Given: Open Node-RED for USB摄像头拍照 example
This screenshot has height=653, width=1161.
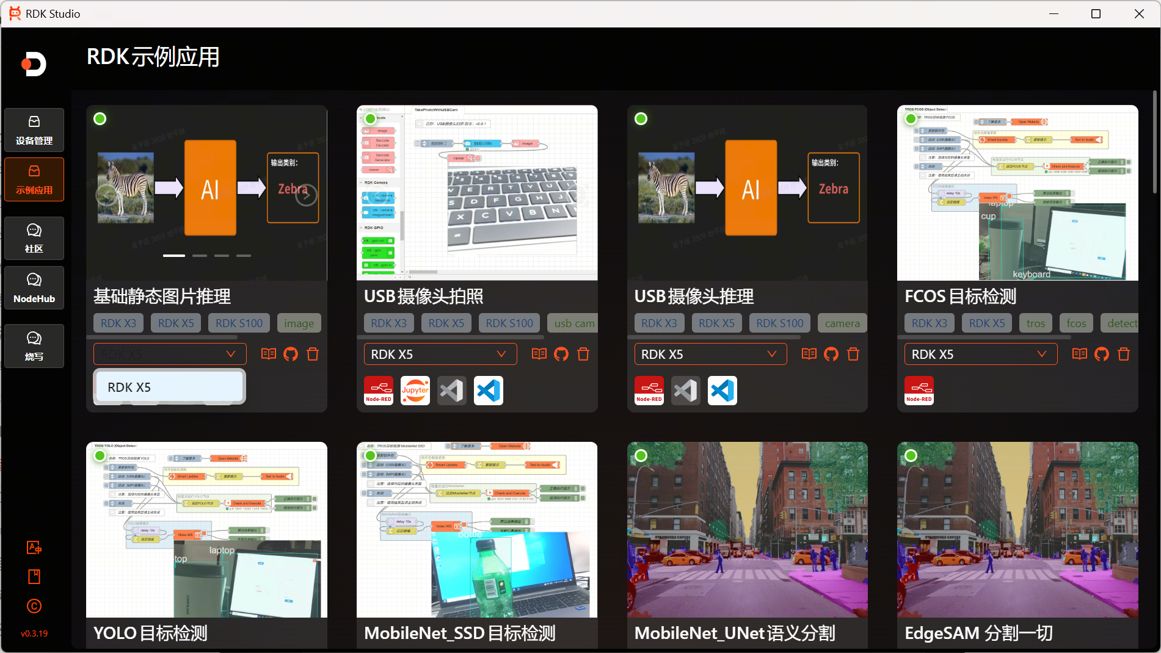Looking at the screenshot, I should point(379,391).
